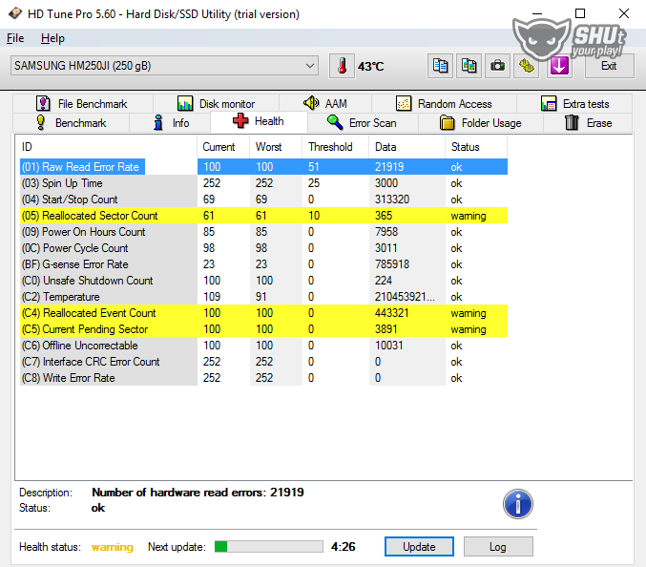Switch to the Error Scan tab
The height and width of the screenshot is (567, 646).
[x=363, y=123]
